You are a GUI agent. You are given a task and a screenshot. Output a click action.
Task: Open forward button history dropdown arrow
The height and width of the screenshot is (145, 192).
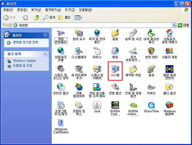31,18
